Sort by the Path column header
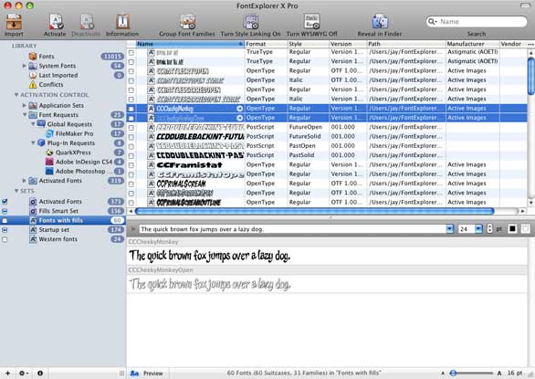Viewport: 535px width, 379px height. pos(406,44)
